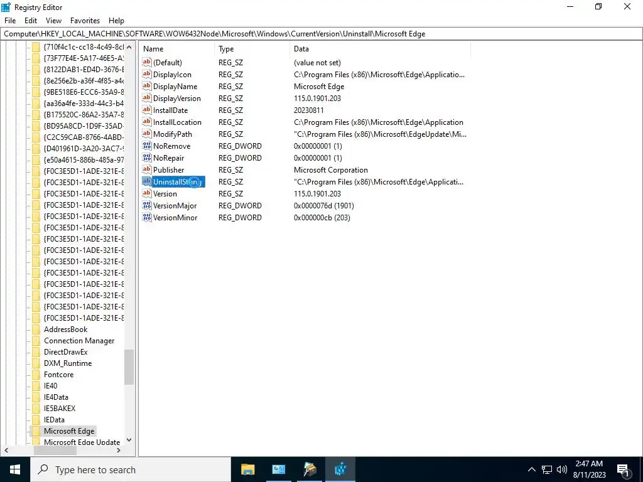Click the tree scroll up arrow

pos(129,46)
